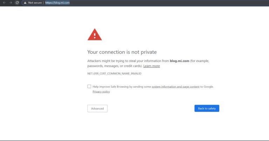Expand details with the Advanced button
Screen dimensions: 269x141
click(x=97, y=108)
